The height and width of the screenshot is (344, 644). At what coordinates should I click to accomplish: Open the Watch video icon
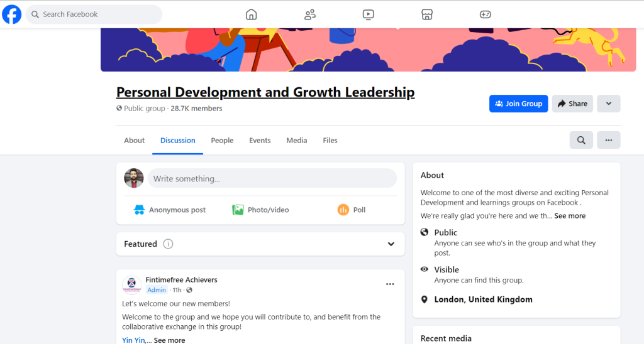369,15
